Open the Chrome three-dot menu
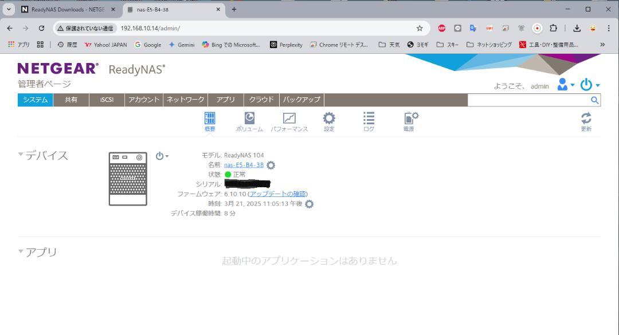 (609, 28)
